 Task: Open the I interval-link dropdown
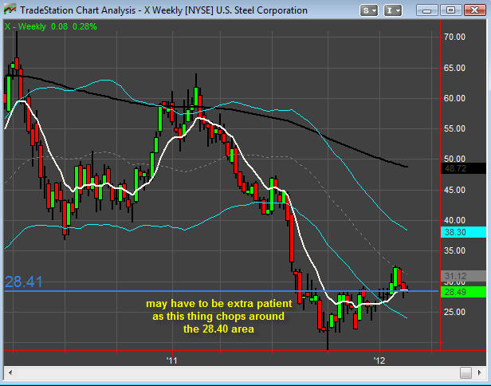coord(393,10)
